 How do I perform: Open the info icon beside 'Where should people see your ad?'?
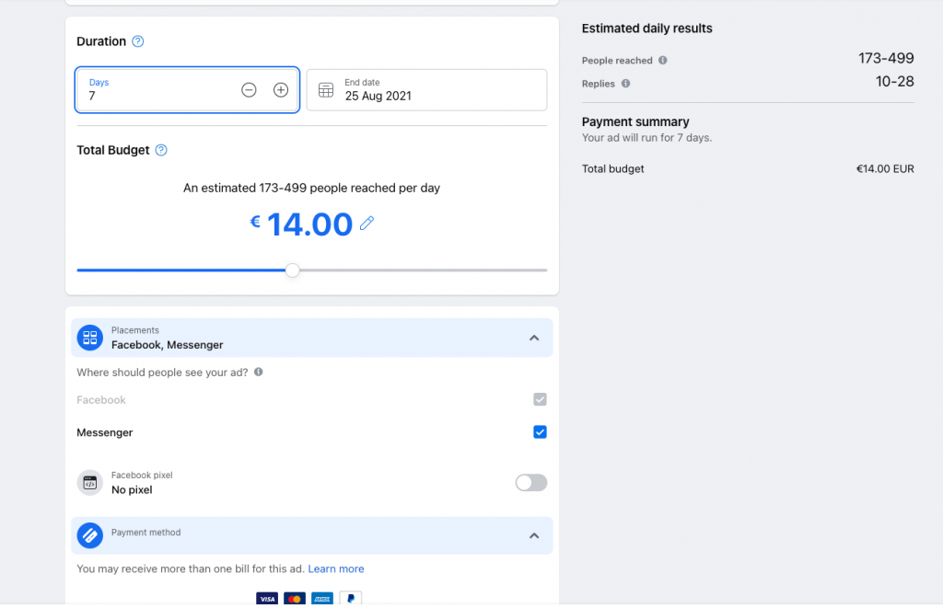(259, 372)
